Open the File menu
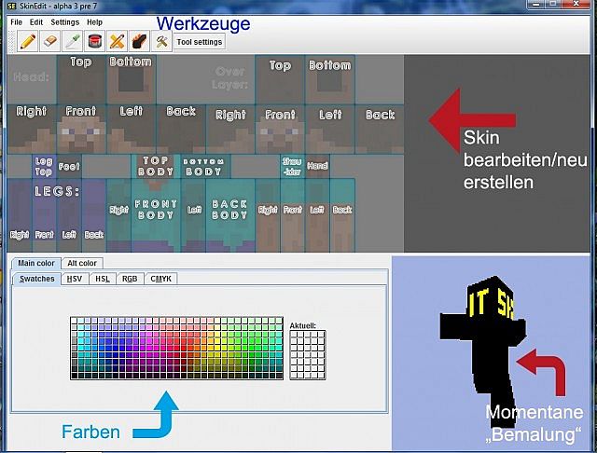Screen dimensions: 597x453 16,21
